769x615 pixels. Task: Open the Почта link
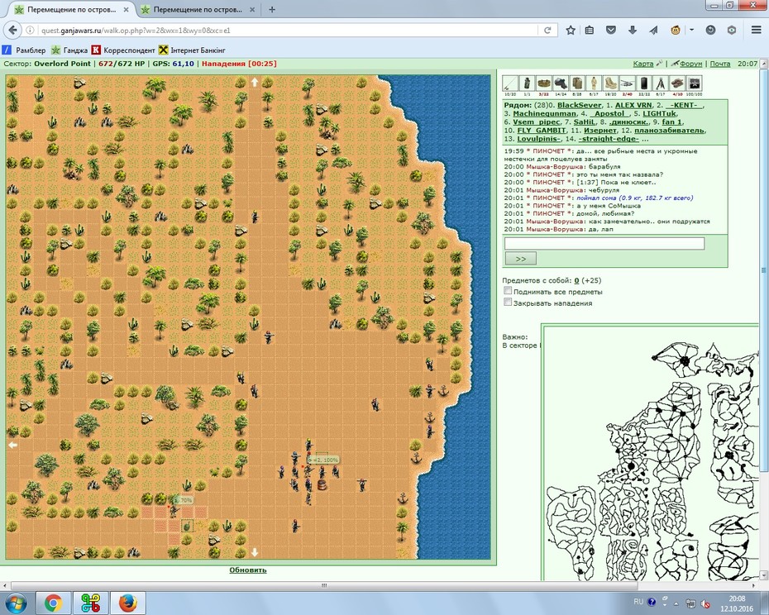[x=720, y=64]
